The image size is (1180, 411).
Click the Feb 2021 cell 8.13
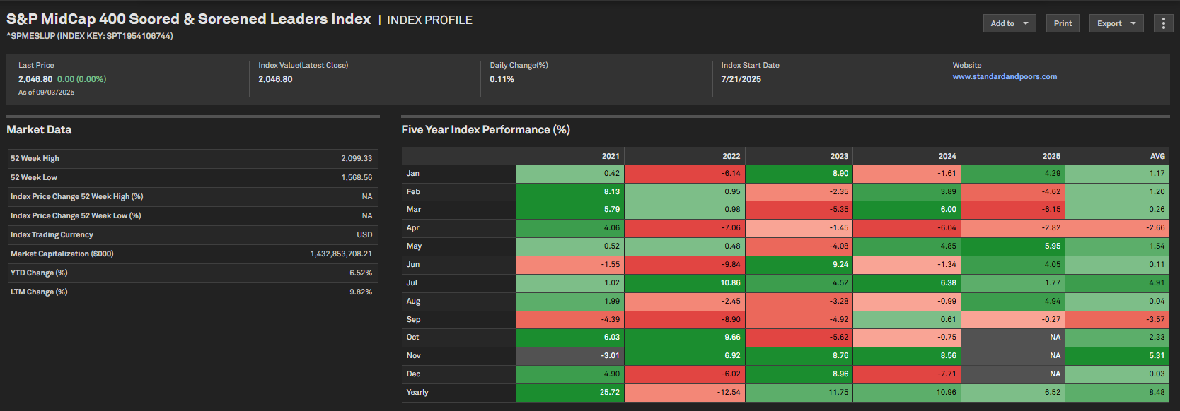pos(570,192)
